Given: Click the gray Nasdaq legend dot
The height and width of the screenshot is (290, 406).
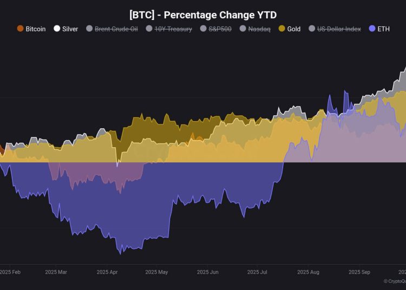Looking at the screenshot, I should 243,29.
